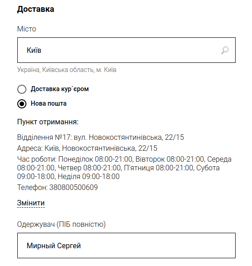Click the Змінити link
The image size is (252, 266).
31,203
